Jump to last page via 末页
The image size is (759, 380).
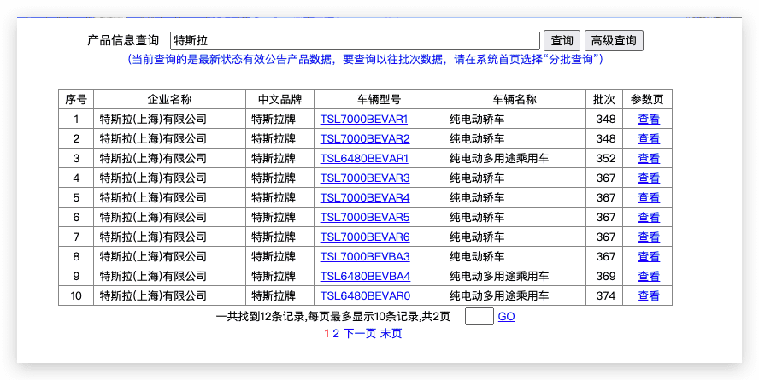click(391, 334)
